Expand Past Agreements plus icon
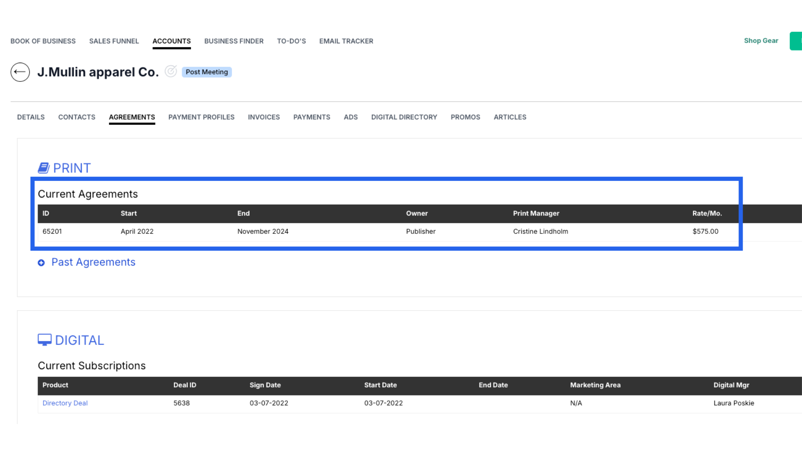802x451 pixels. tap(41, 263)
